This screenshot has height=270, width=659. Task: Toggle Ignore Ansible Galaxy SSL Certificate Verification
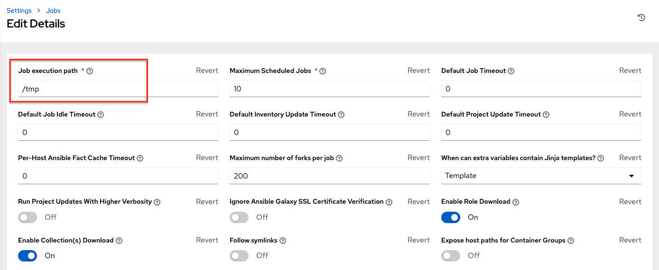(x=239, y=217)
